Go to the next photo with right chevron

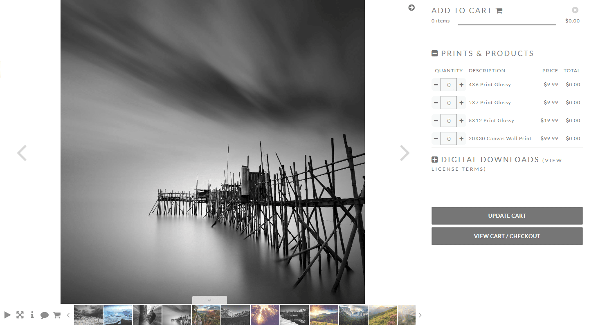click(405, 153)
